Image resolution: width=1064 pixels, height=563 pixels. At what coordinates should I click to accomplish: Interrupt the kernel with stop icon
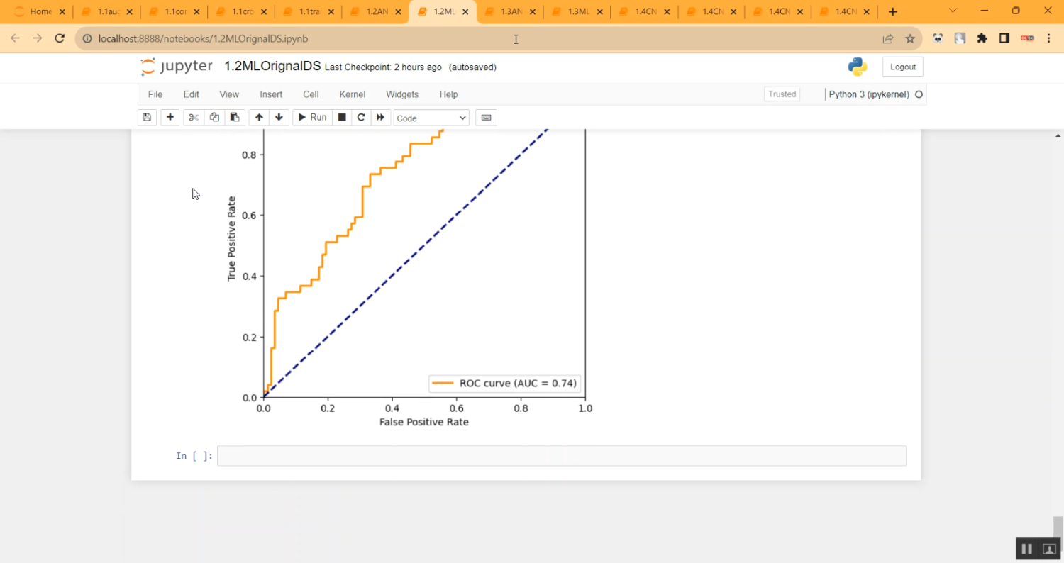coord(342,118)
